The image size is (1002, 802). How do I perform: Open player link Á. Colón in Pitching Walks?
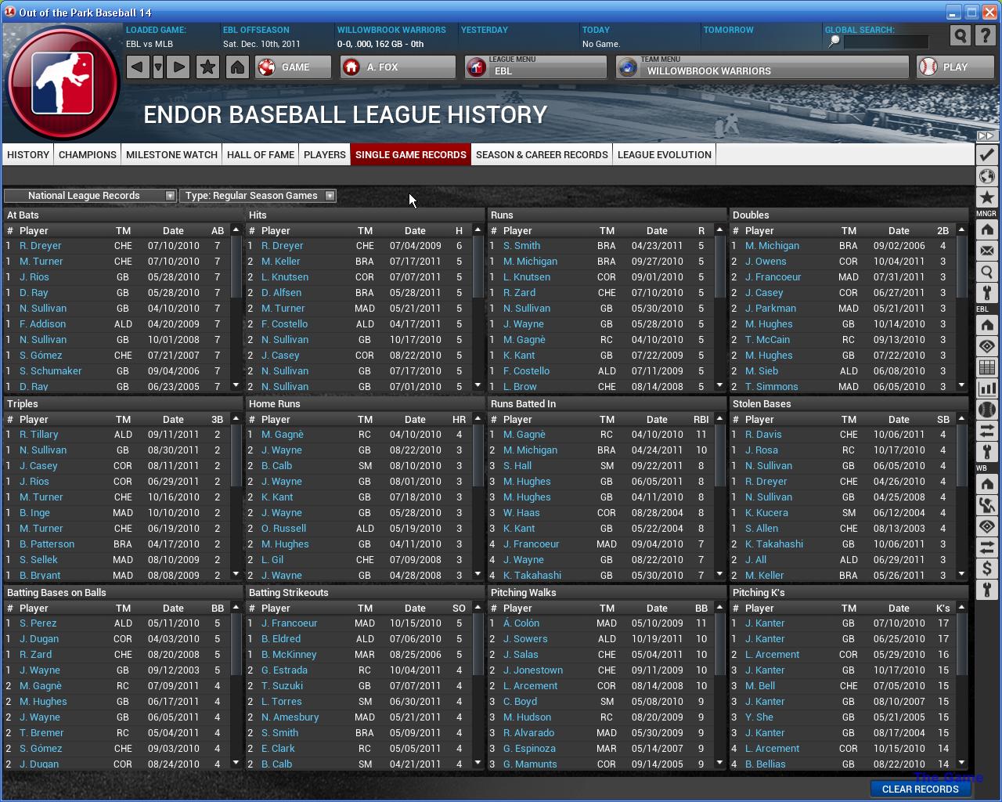[521, 623]
